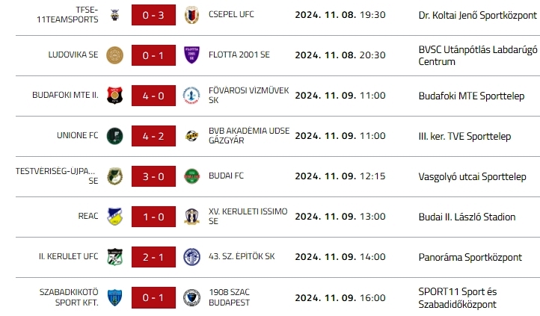Click the REAC team crest

115,217
